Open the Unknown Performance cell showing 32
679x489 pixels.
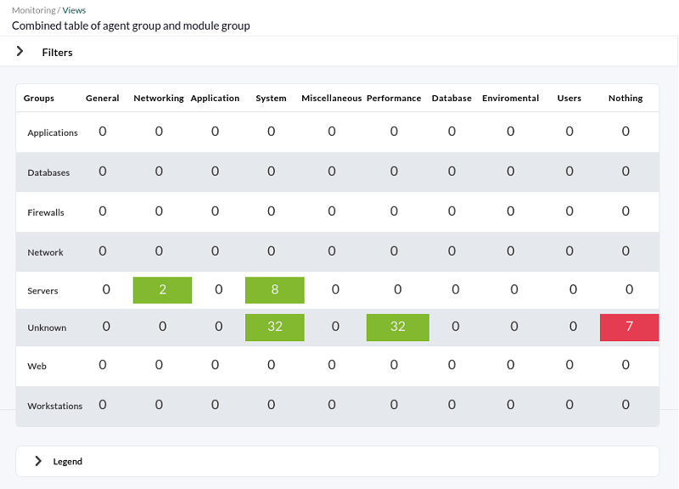(x=397, y=328)
